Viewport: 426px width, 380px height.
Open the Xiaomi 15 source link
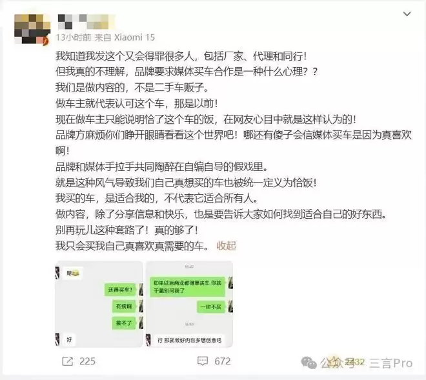[134, 37]
